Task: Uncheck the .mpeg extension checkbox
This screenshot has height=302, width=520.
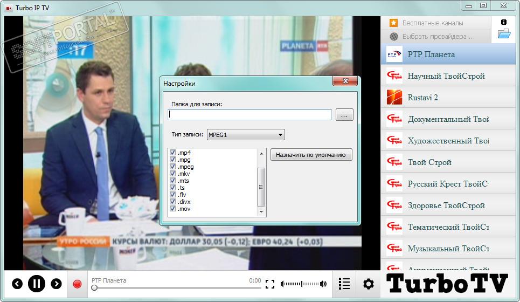Action: click(172, 166)
